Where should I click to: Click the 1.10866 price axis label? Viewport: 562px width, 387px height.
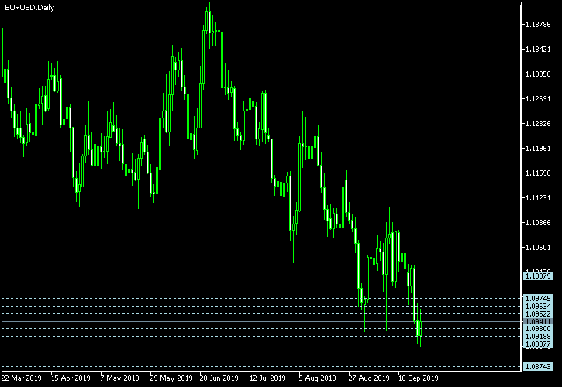(x=538, y=223)
